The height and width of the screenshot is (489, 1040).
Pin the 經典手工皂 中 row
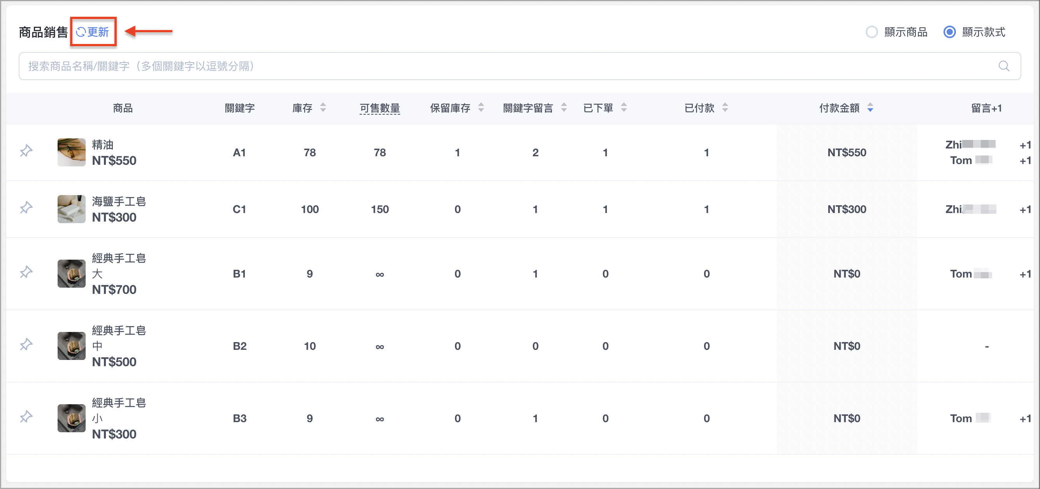coord(26,344)
